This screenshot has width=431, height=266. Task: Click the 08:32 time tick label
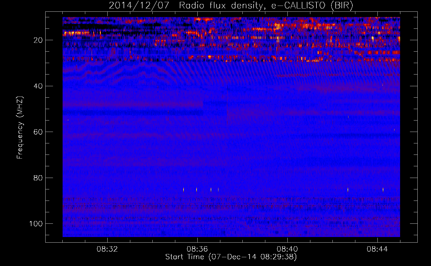(x=107, y=249)
